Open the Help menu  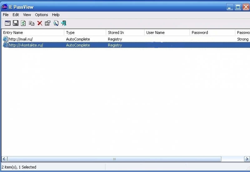tap(56, 15)
